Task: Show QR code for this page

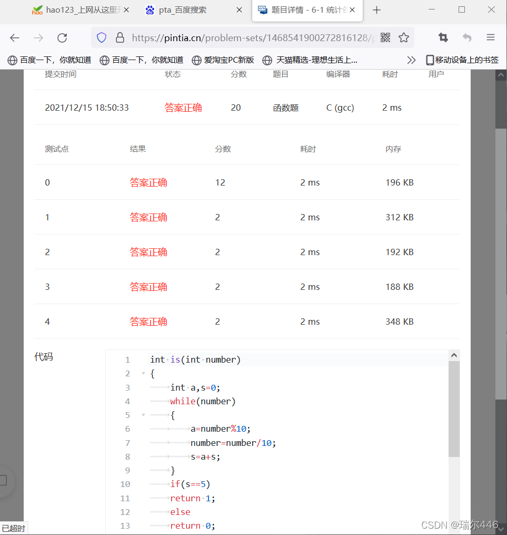Action: coord(385,37)
